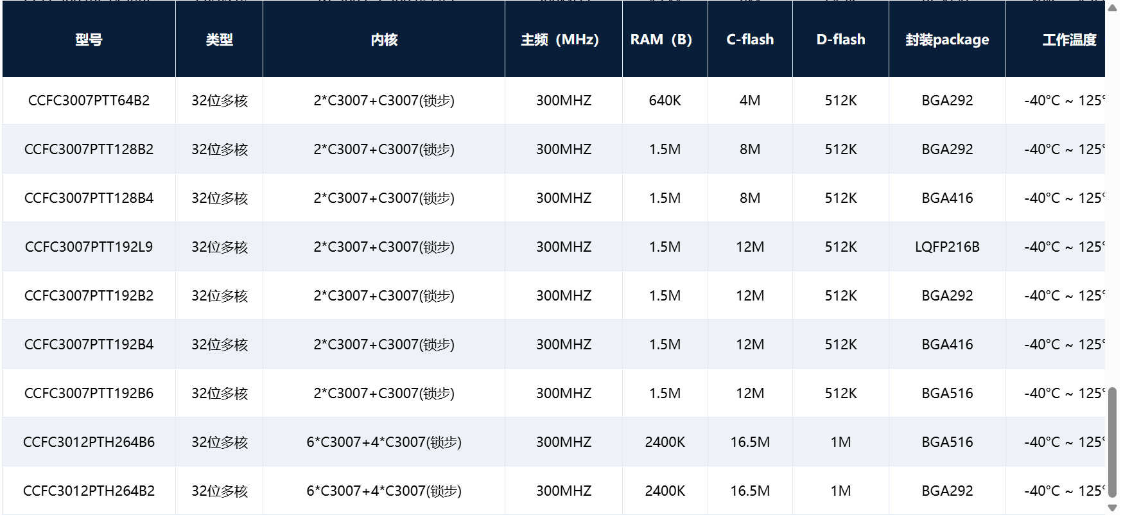Click 12M in CCFC3007PTT192L9 row
This screenshot has width=1123, height=515.
click(x=750, y=247)
